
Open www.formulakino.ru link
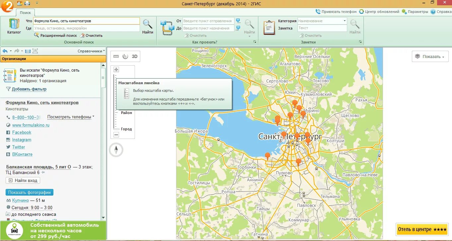click(x=31, y=125)
